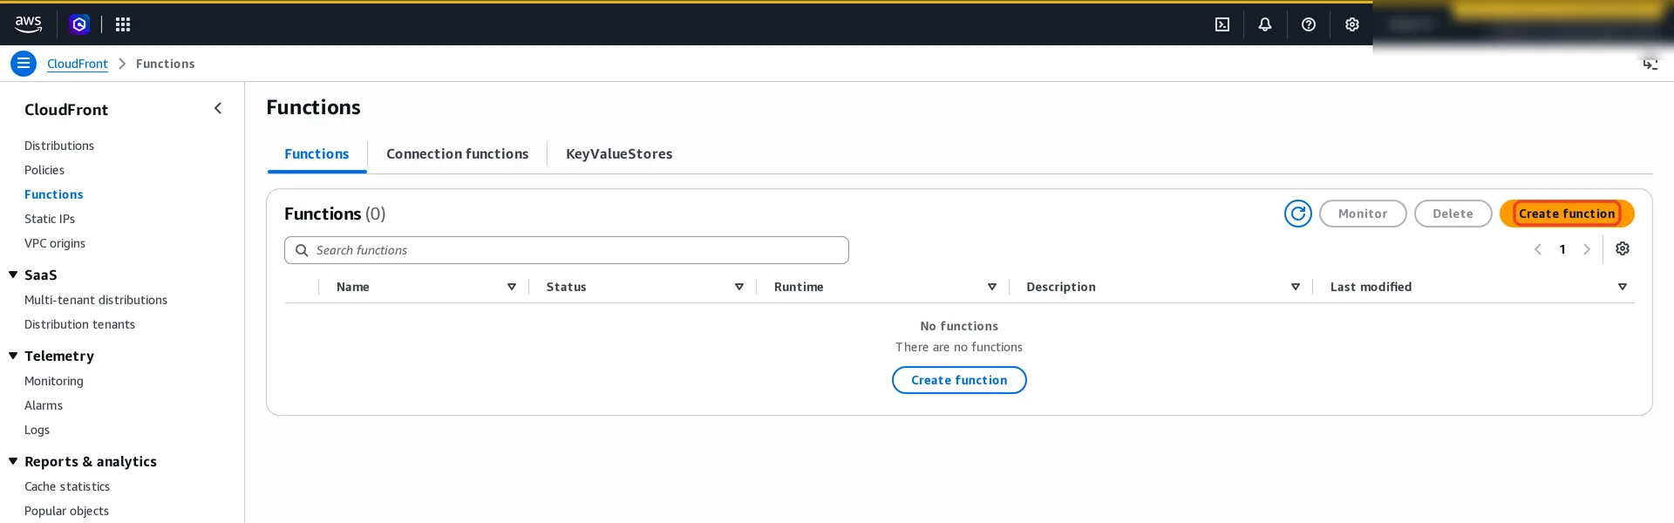Switch to the Functions tab

pos(316,154)
